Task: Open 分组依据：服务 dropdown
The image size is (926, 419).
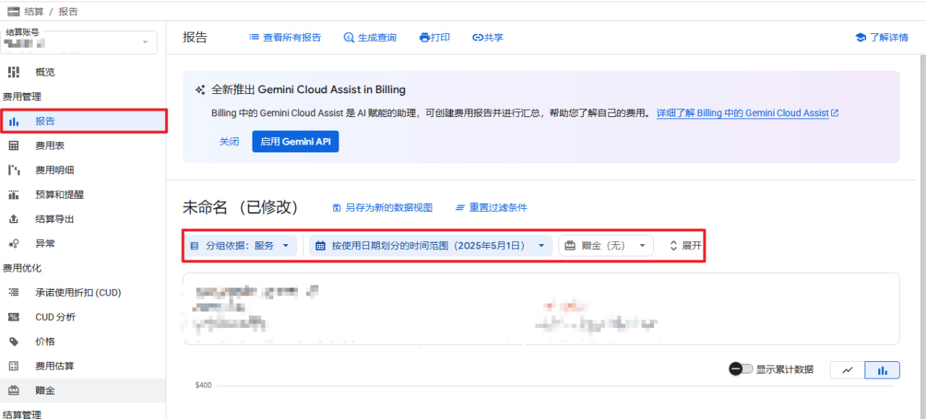Action: [239, 246]
